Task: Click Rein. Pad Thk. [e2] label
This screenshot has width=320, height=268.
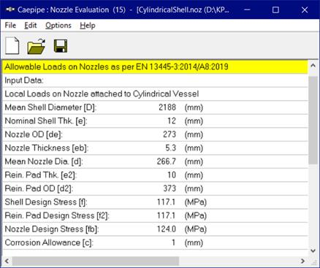Action: pos(40,175)
